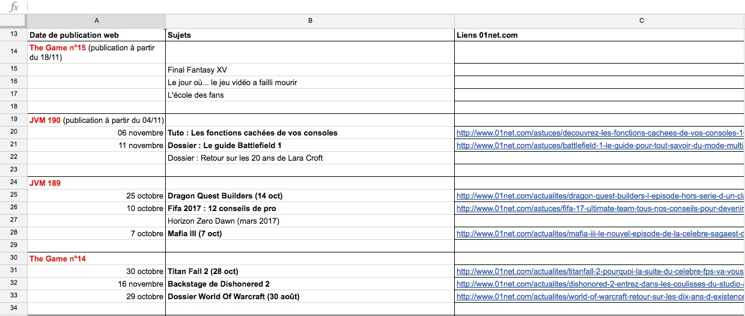This screenshot has width=745, height=316.
Task: Select the '7 octobre' date cell
Action: pos(97,233)
